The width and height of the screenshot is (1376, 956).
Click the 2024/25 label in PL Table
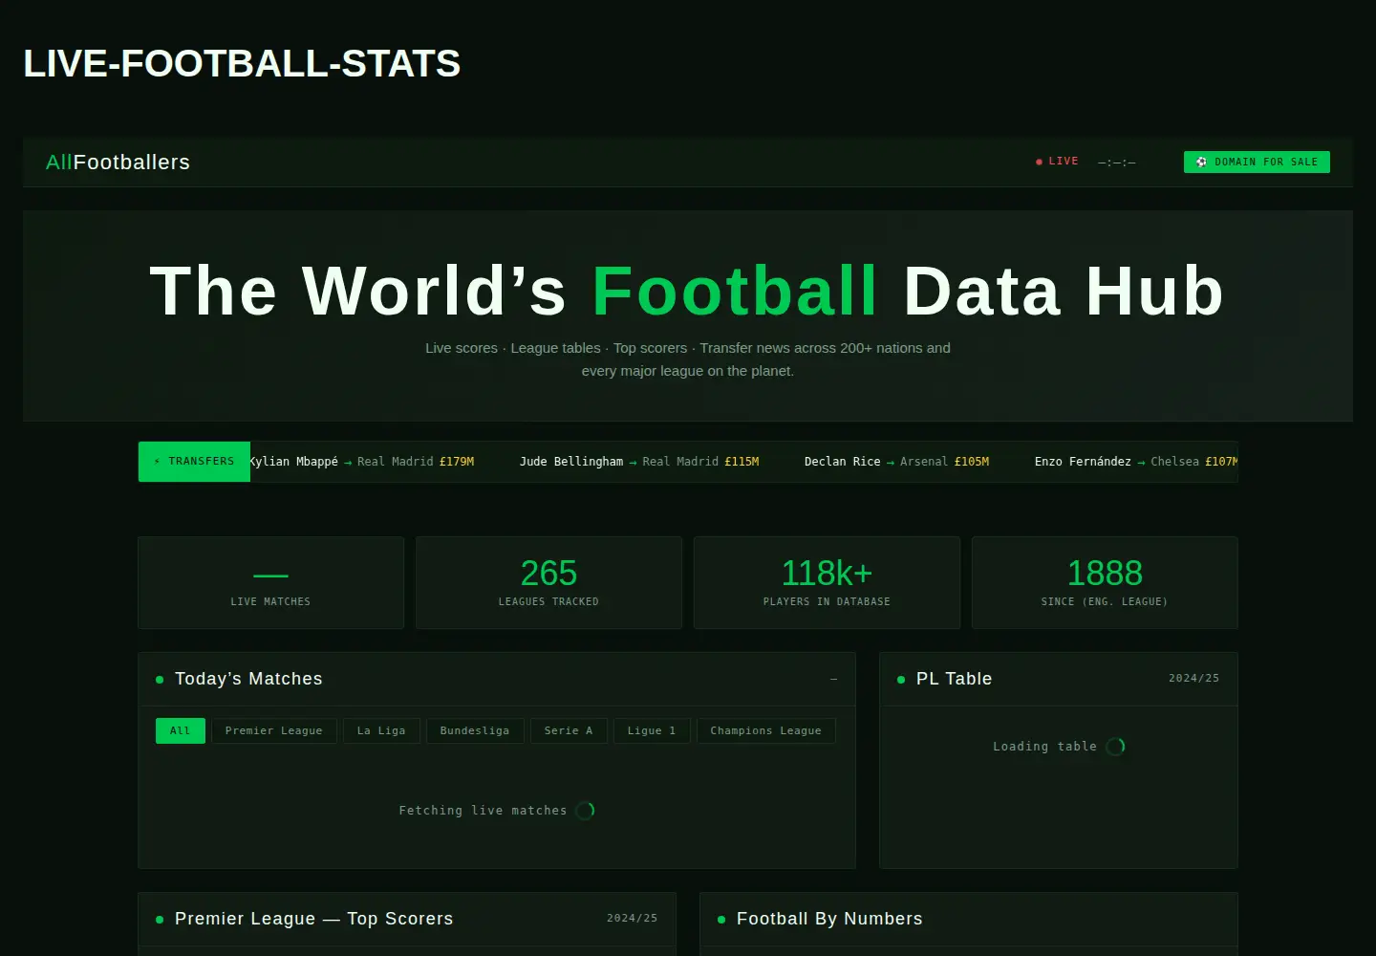pyautogui.click(x=1193, y=678)
